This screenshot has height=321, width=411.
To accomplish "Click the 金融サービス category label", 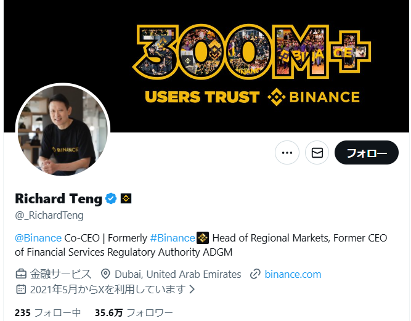I will pyautogui.click(x=60, y=274).
